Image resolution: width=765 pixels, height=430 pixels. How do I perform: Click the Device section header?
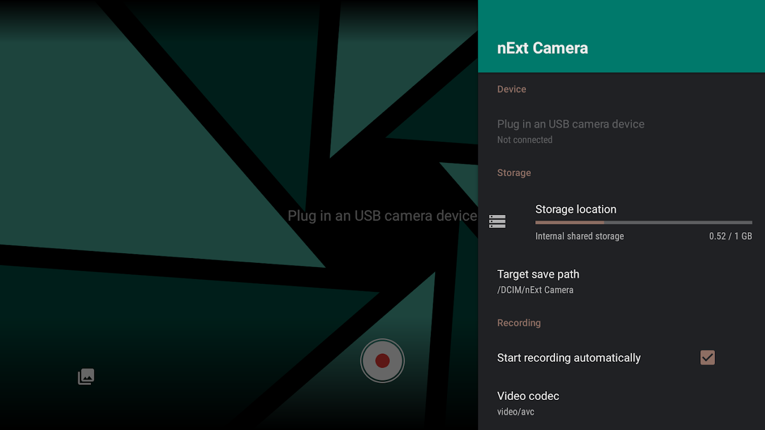(x=512, y=89)
